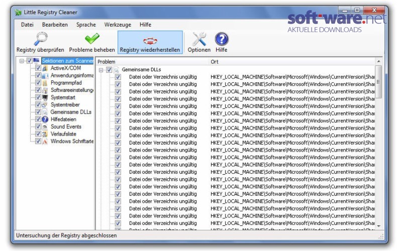Click the Gemeinsame DLLs icon in the left tree
This screenshot has width=397, height=251.
coord(45,112)
